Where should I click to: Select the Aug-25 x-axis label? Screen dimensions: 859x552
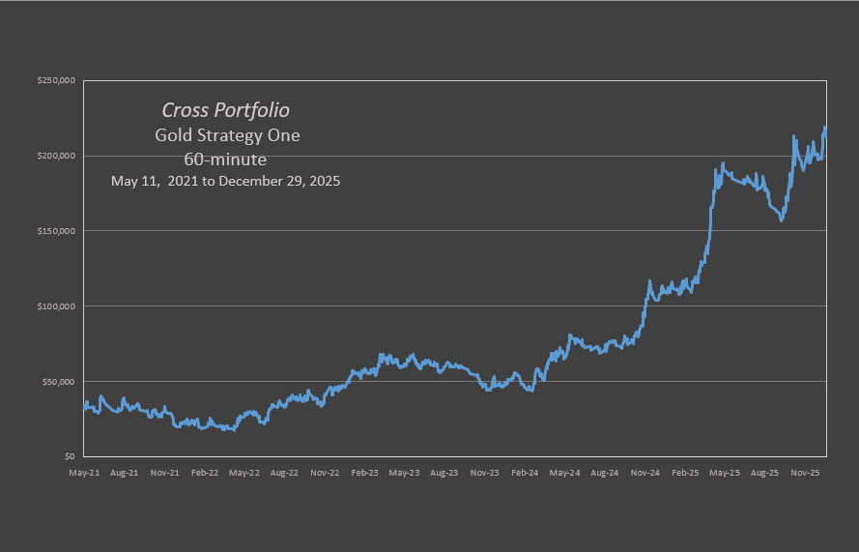pyautogui.click(x=764, y=474)
